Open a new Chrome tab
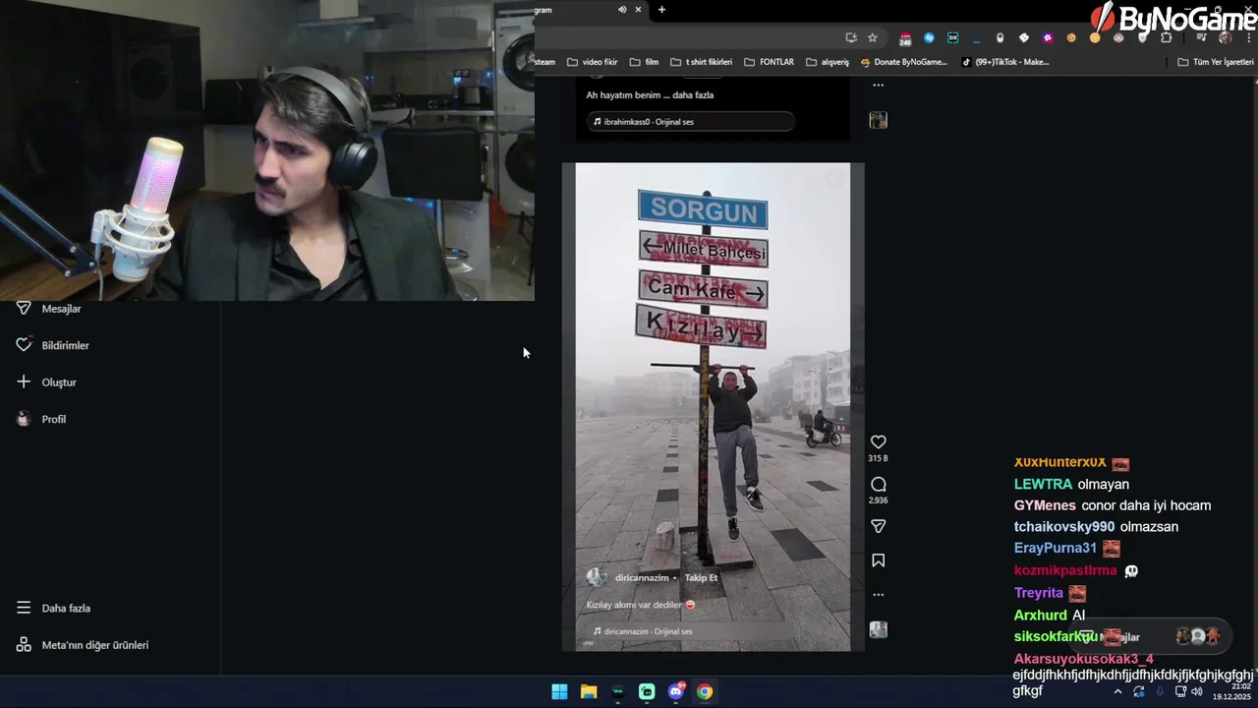 (x=661, y=10)
